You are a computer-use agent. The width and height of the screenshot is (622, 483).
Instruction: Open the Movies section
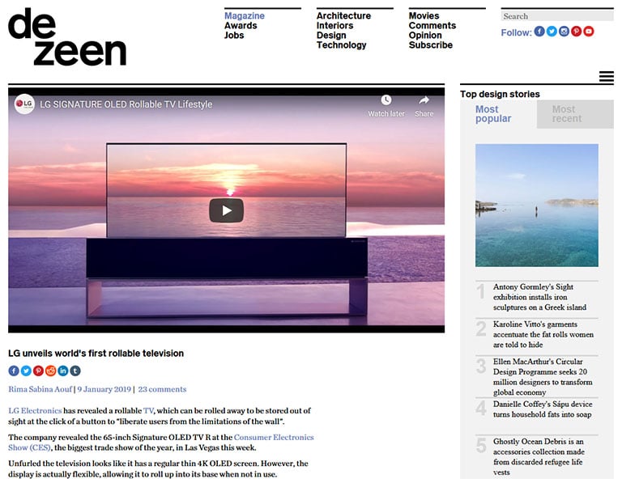tap(424, 16)
